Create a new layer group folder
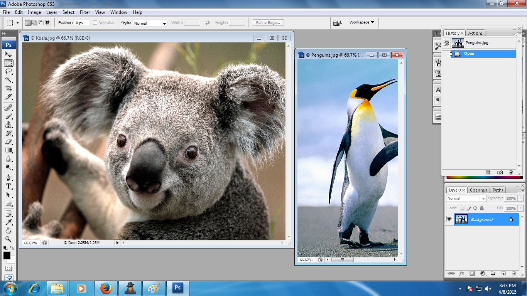The width and height of the screenshot is (527, 296). pos(493,273)
